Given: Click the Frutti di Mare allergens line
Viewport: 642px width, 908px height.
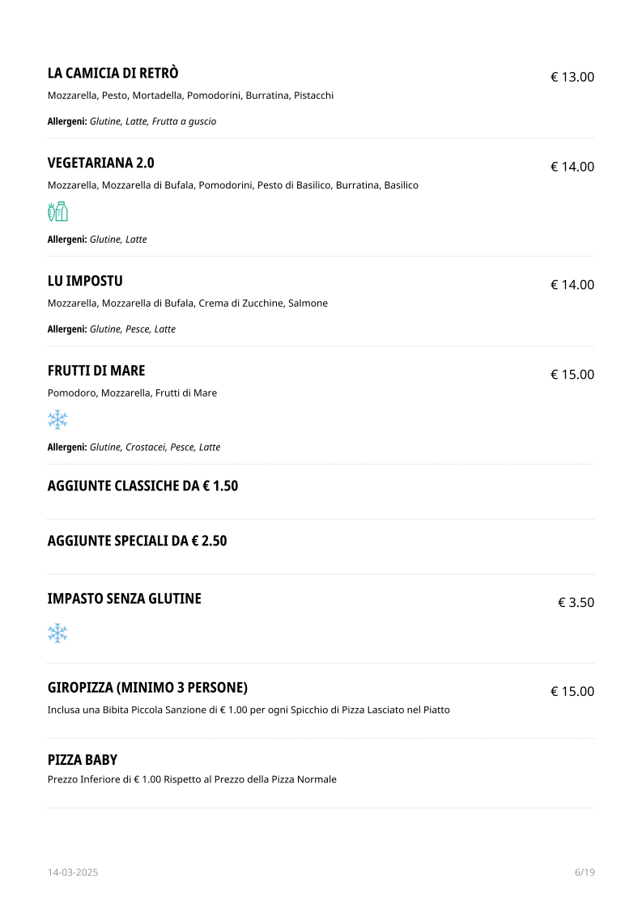Looking at the screenshot, I should (134, 448).
